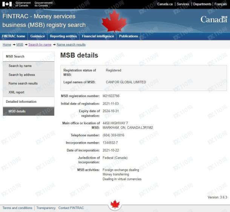Viewport: 230px width, 212px height.
Task: Open the FINTRAC home menu item
Action: pos(14,36)
